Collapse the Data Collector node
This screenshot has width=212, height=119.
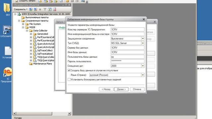27,31
